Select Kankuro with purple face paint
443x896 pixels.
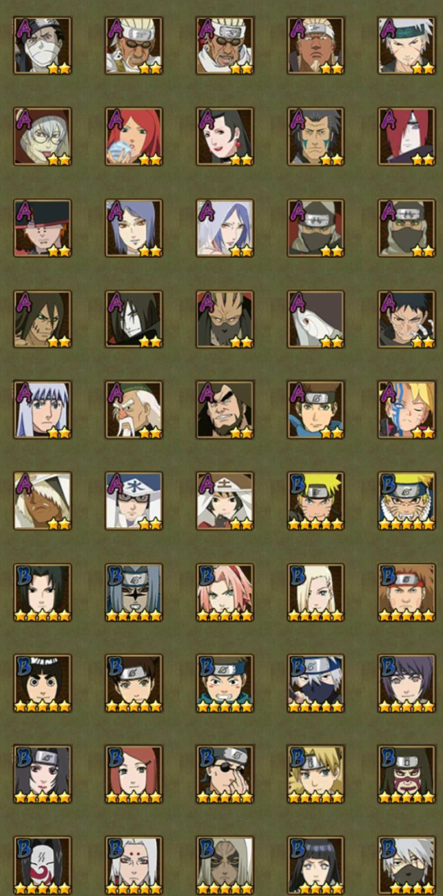406,775
